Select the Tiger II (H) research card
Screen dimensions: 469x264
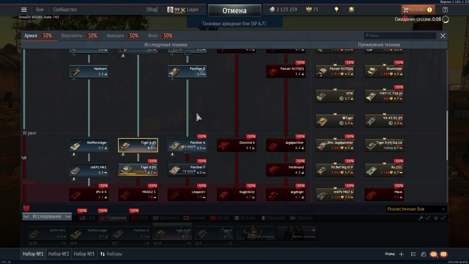point(138,170)
